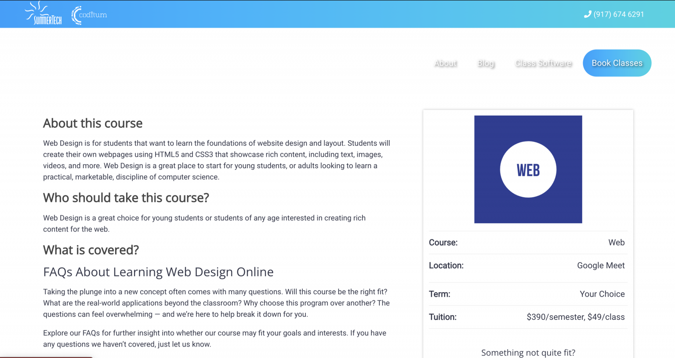Select Class Software in the navigation
This screenshot has width=675, height=358.
point(543,63)
